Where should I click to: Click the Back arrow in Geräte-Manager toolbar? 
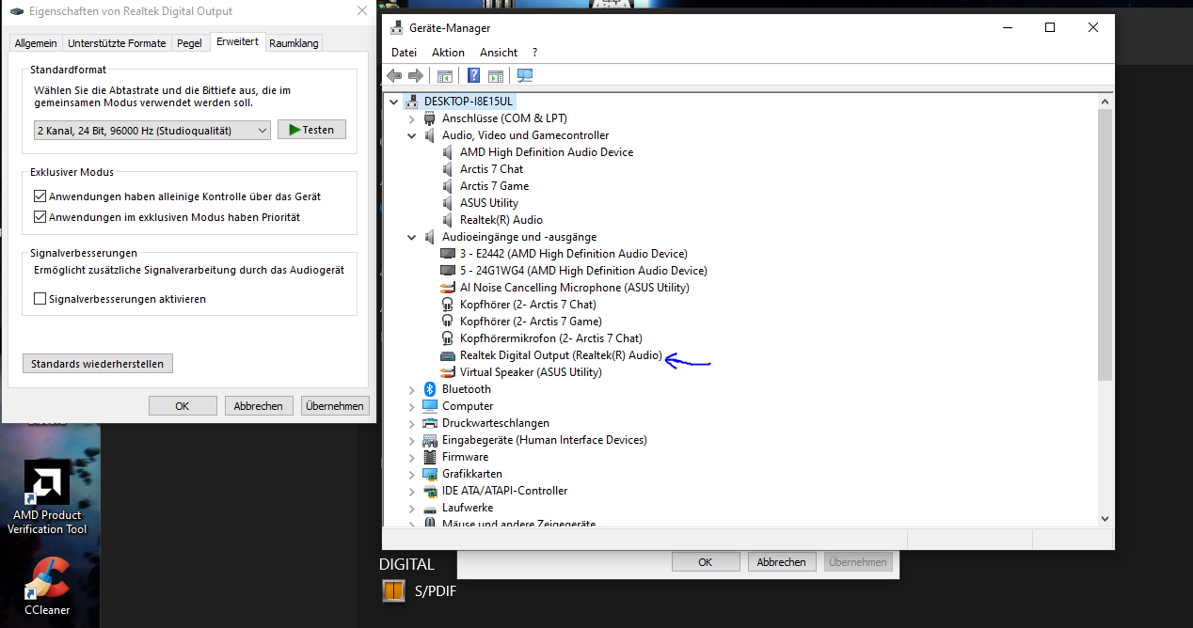[x=394, y=76]
